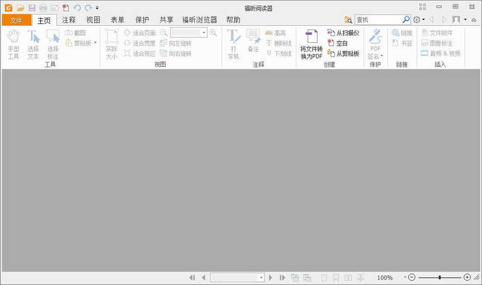The image size is (482, 285).
Task: Click Convert file to PDF icon (将文件转换为PDF)
Action: 311,44
